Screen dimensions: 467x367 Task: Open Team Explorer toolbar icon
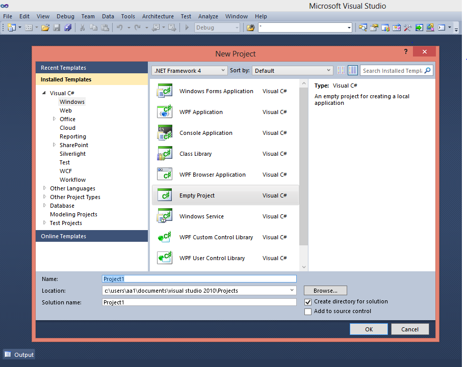pos(385,27)
